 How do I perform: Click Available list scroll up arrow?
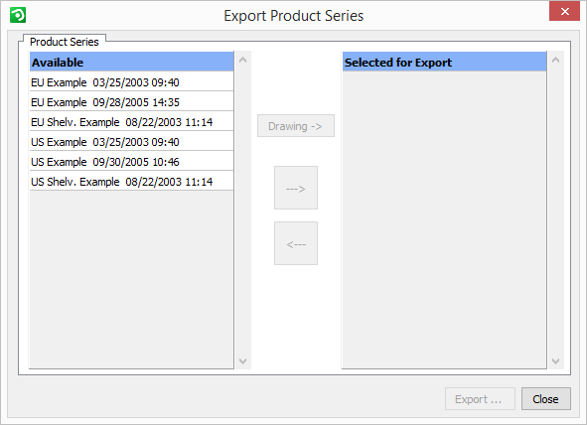point(242,60)
